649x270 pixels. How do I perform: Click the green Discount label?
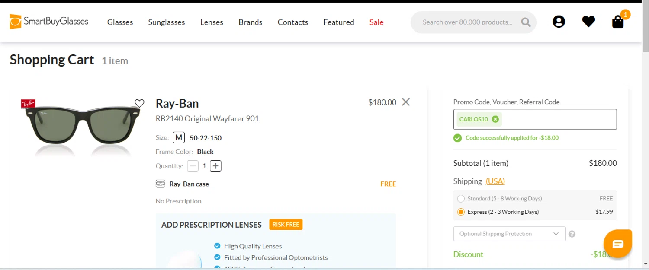[468, 254]
